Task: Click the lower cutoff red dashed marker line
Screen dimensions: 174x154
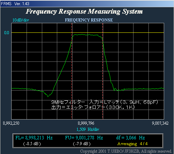Action: pyautogui.click(x=72, y=71)
